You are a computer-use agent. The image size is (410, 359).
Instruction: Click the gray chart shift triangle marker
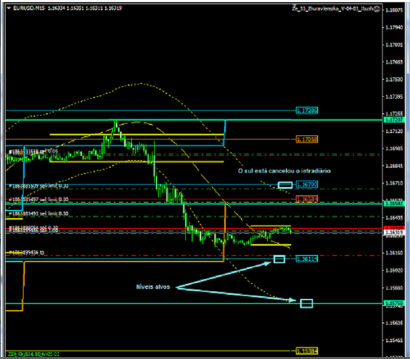coord(295,6)
